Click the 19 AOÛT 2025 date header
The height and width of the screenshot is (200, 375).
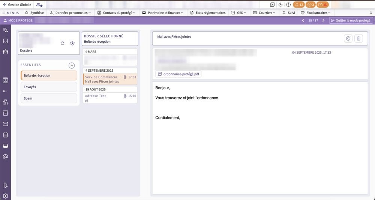[95, 89]
